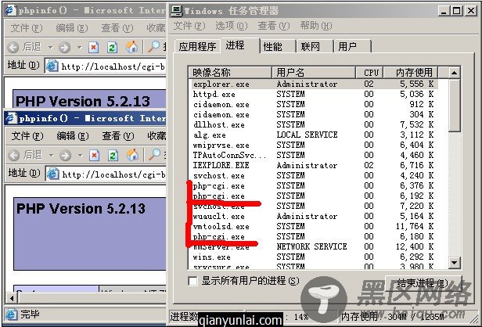482x327 pixels.
Task: Click process list scroll up arrow
Action: (454, 73)
